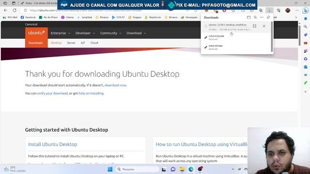Screen dimensions: 310x174
Task: Open the COS.TV bookmark
Action: coord(118,17)
